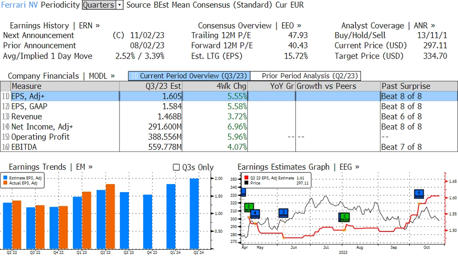Screen dimensions: 458x256
Task: Click blue Estimate EPS, Adj legend swatch
Action: pyautogui.click(x=5, y=178)
